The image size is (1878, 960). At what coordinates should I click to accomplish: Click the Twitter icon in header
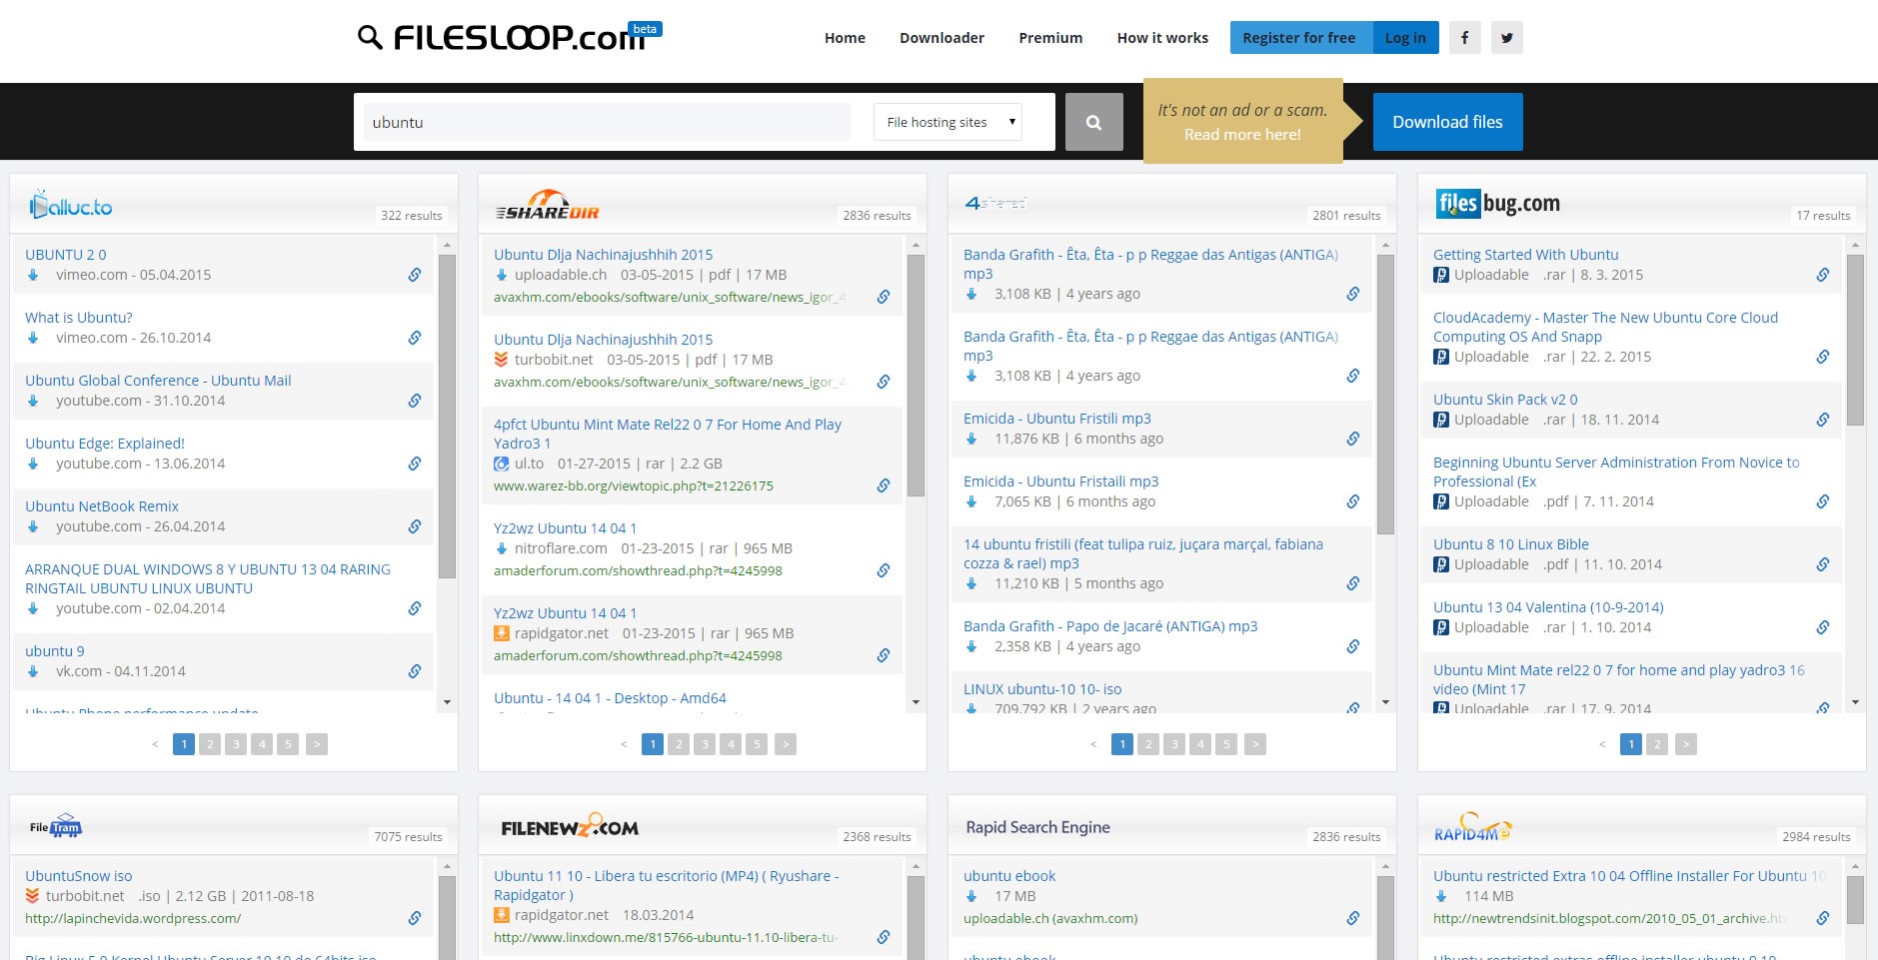click(x=1506, y=38)
